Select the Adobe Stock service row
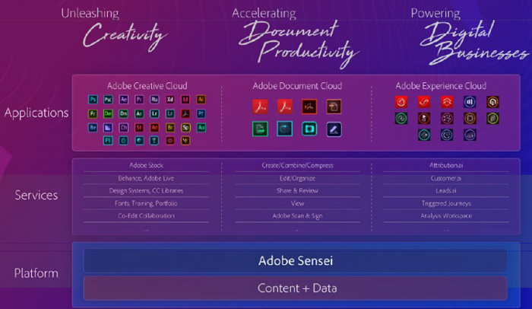Image resolution: width=532 pixels, height=309 pixels. point(146,165)
